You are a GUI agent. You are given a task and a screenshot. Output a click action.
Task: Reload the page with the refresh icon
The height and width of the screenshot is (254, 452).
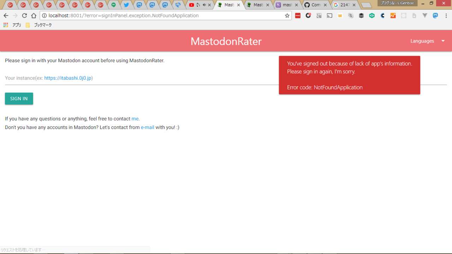coord(24,16)
